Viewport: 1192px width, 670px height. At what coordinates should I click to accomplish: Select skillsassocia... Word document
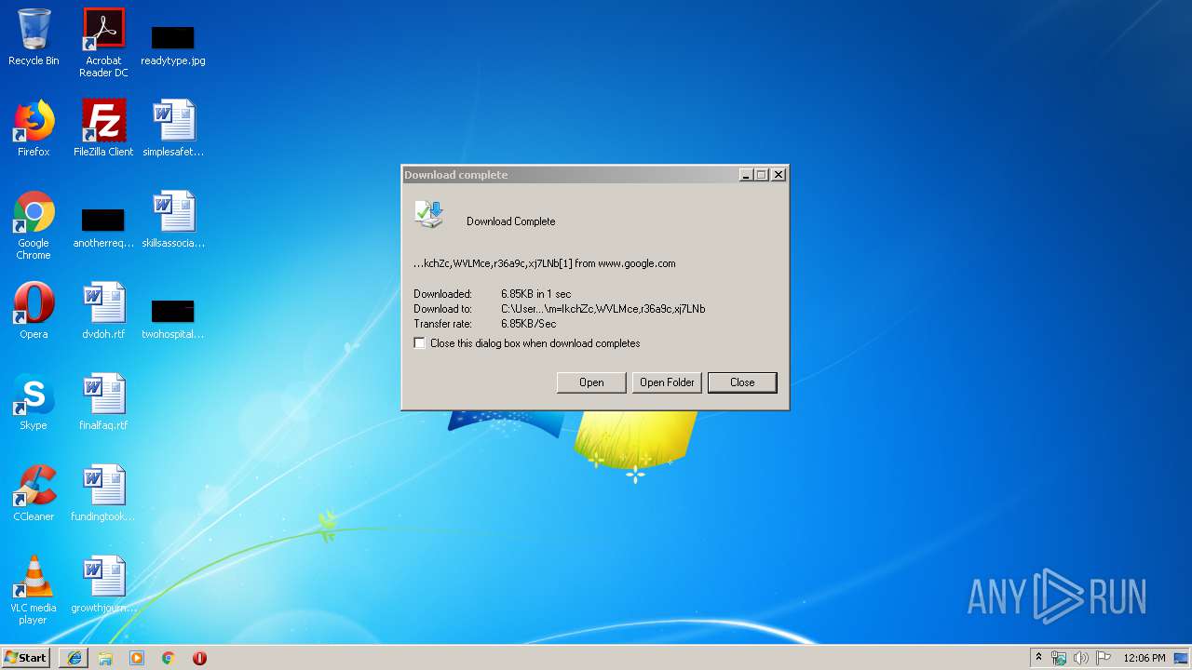point(173,220)
